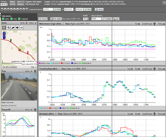Click Gå till button next to coordinates
The image size is (166, 137).
pyautogui.click(x=88, y=9)
